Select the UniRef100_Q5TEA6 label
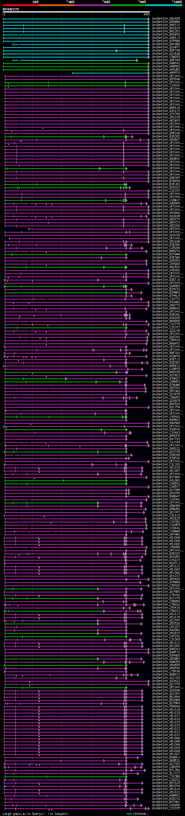This screenshot has height=816, width=185. [166, 79]
